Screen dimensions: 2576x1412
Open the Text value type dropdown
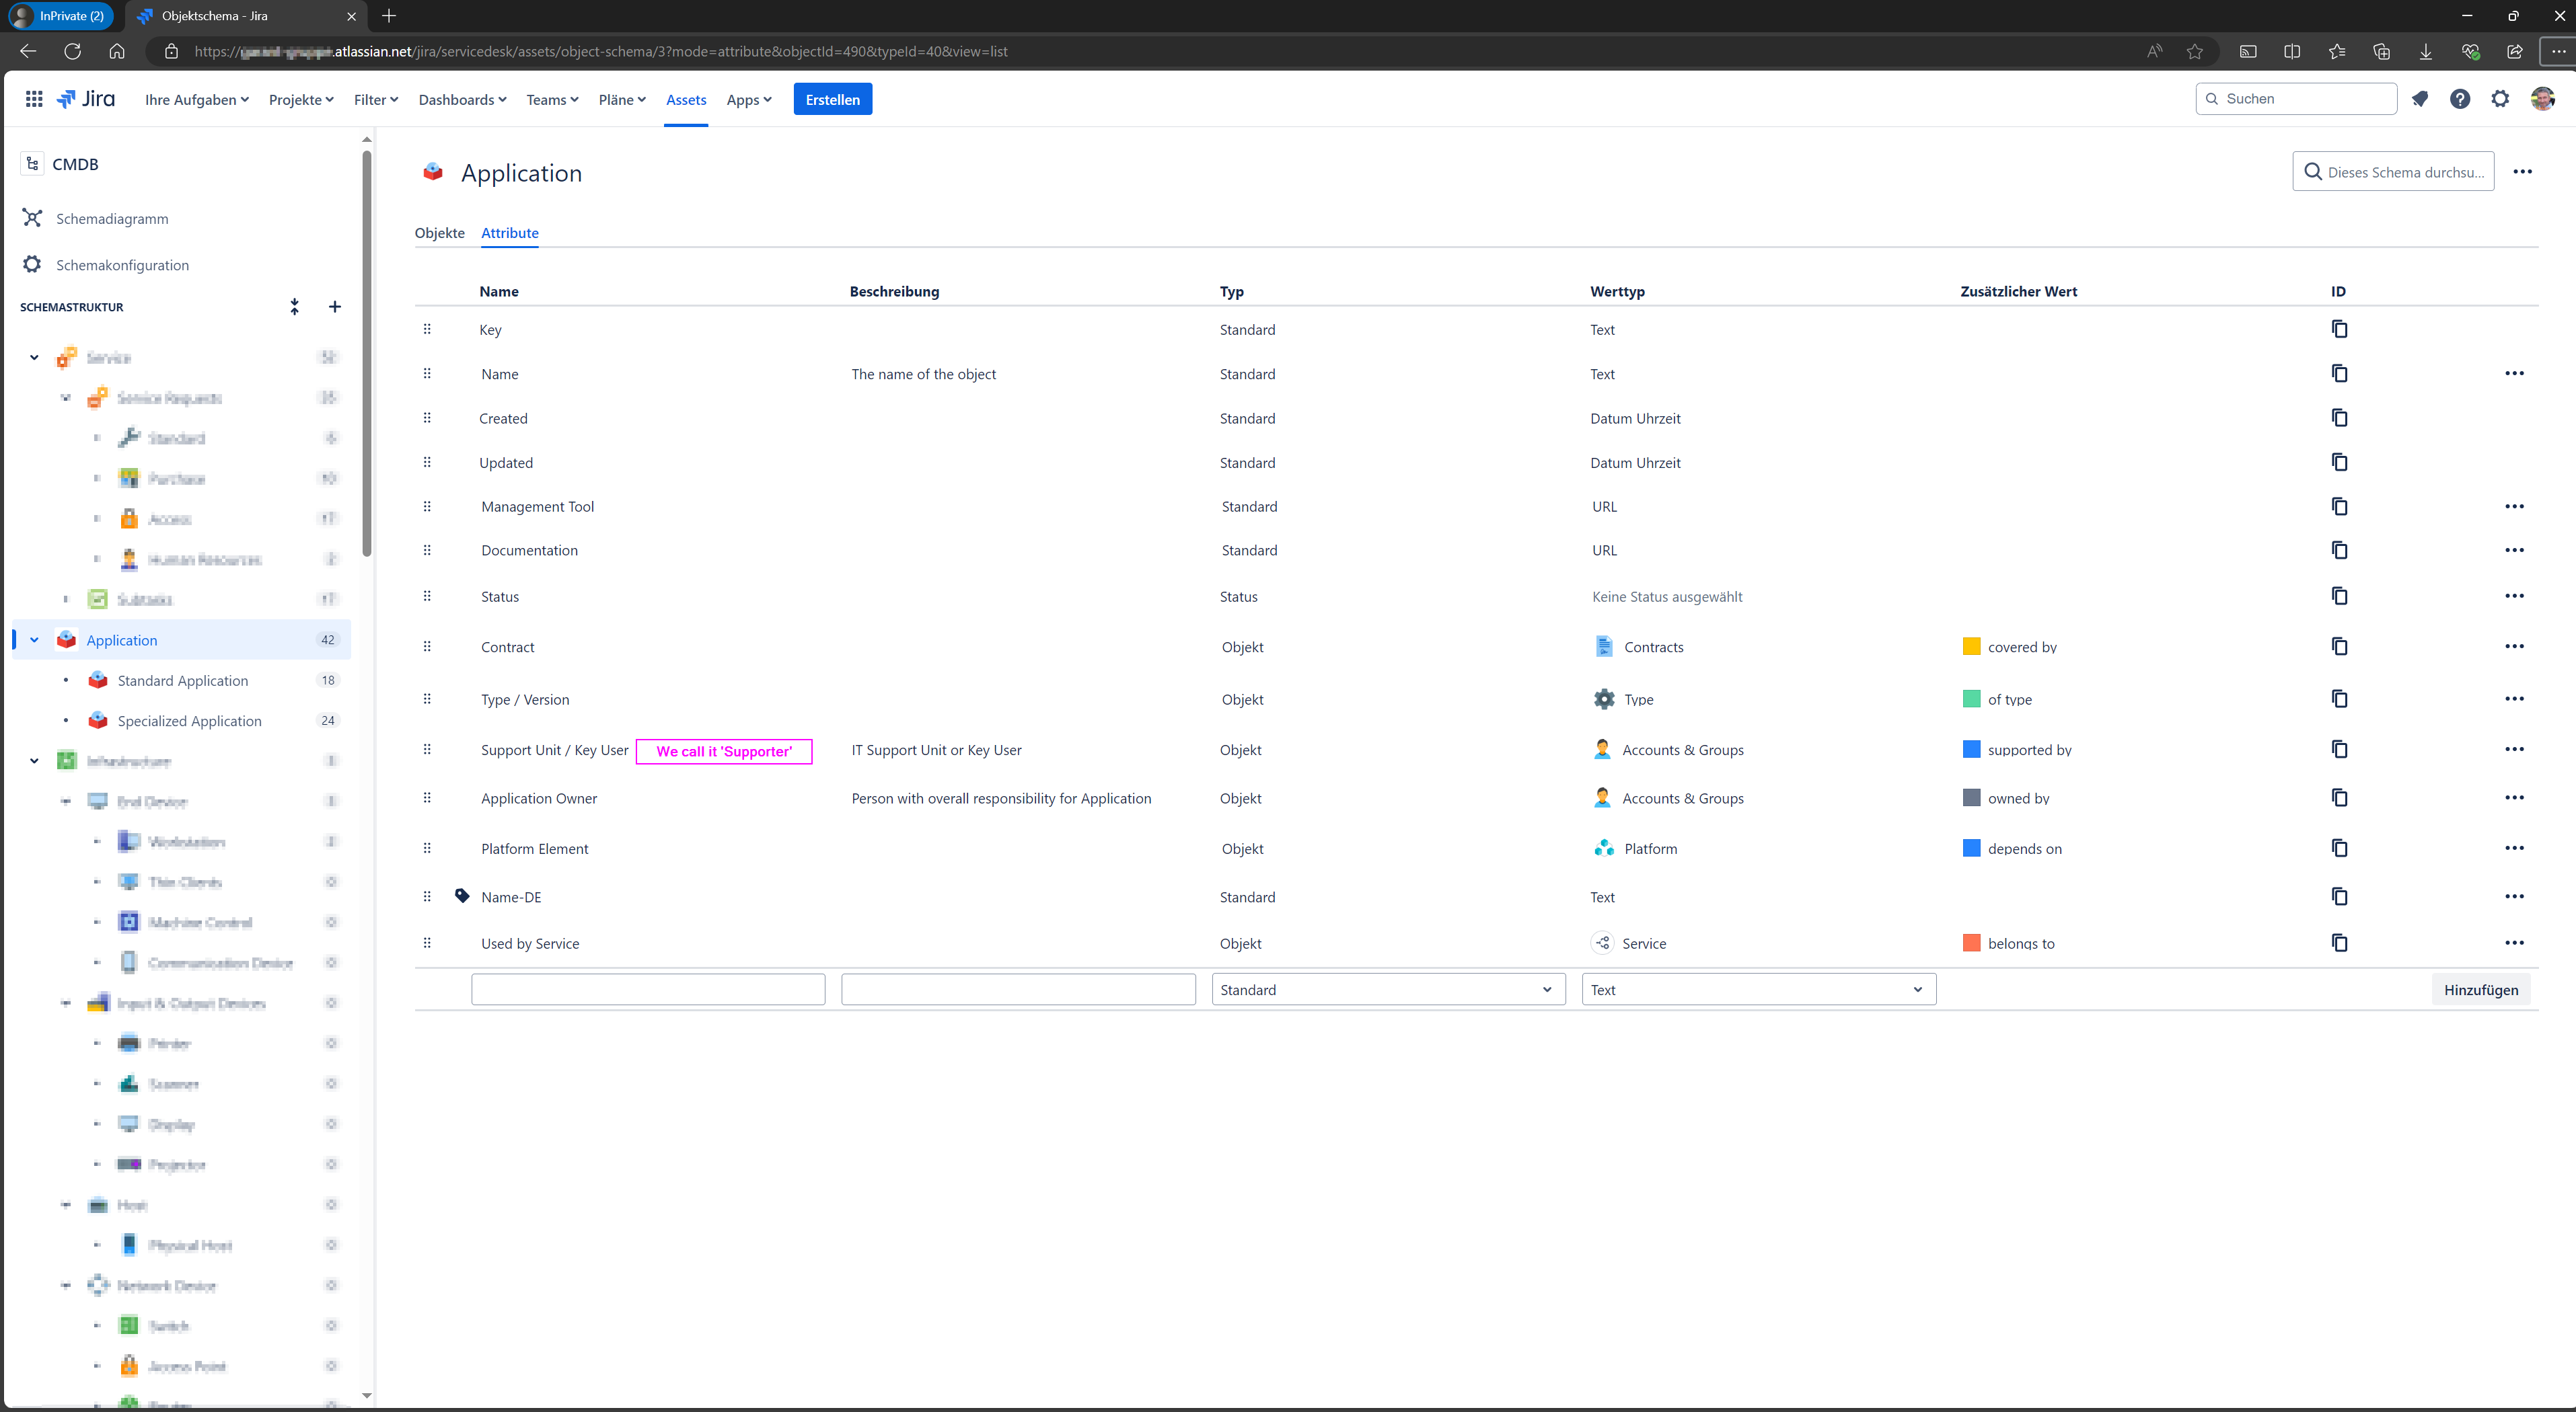[1758, 989]
